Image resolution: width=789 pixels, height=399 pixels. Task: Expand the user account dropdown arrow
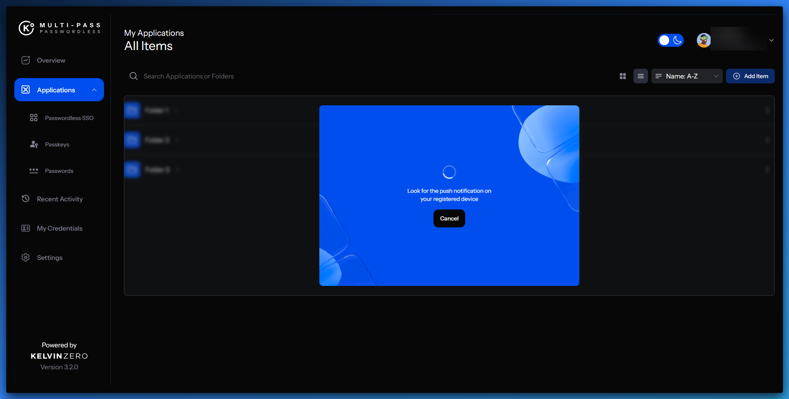(771, 40)
